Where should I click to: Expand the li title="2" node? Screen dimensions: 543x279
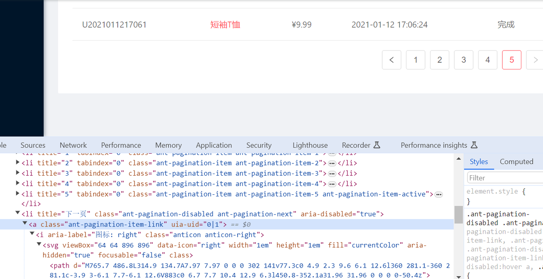17,163
